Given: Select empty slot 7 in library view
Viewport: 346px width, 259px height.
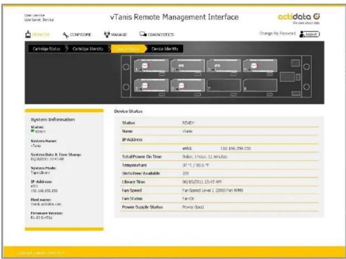Looking at the screenshot, I should (x=224, y=85).
